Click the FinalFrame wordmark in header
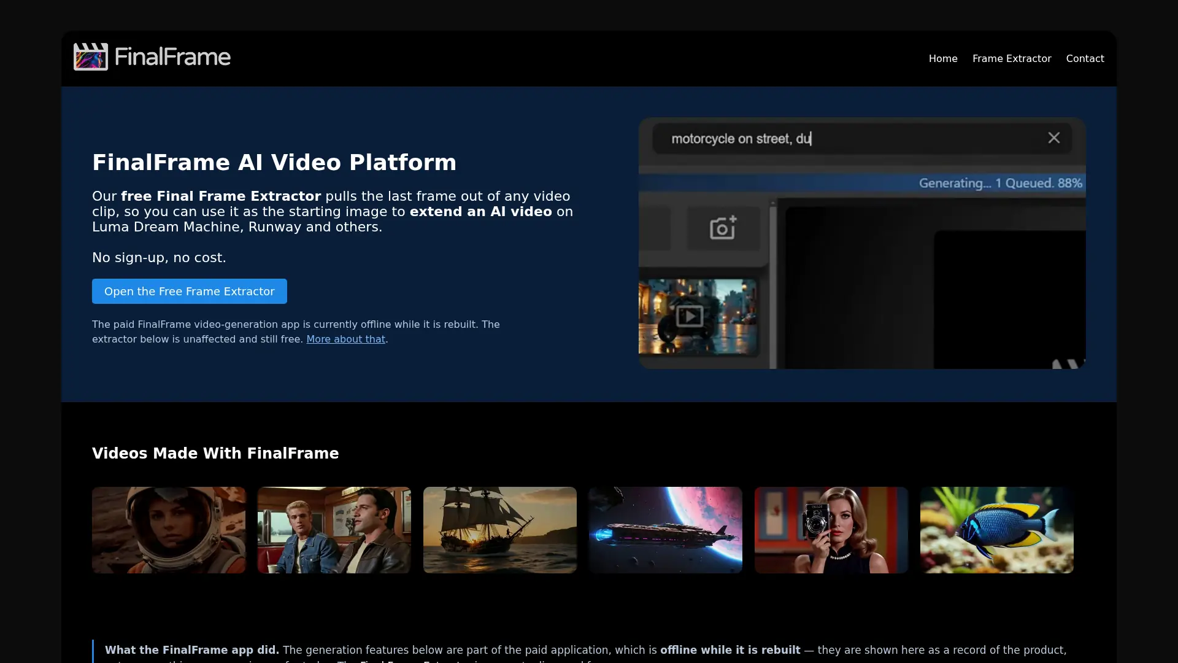This screenshot has width=1178, height=663. click(x=172, y=57)
